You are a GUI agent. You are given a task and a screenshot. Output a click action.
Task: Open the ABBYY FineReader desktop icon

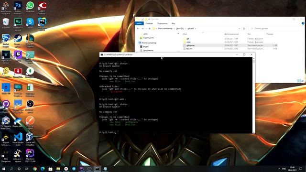pos(42,7)
